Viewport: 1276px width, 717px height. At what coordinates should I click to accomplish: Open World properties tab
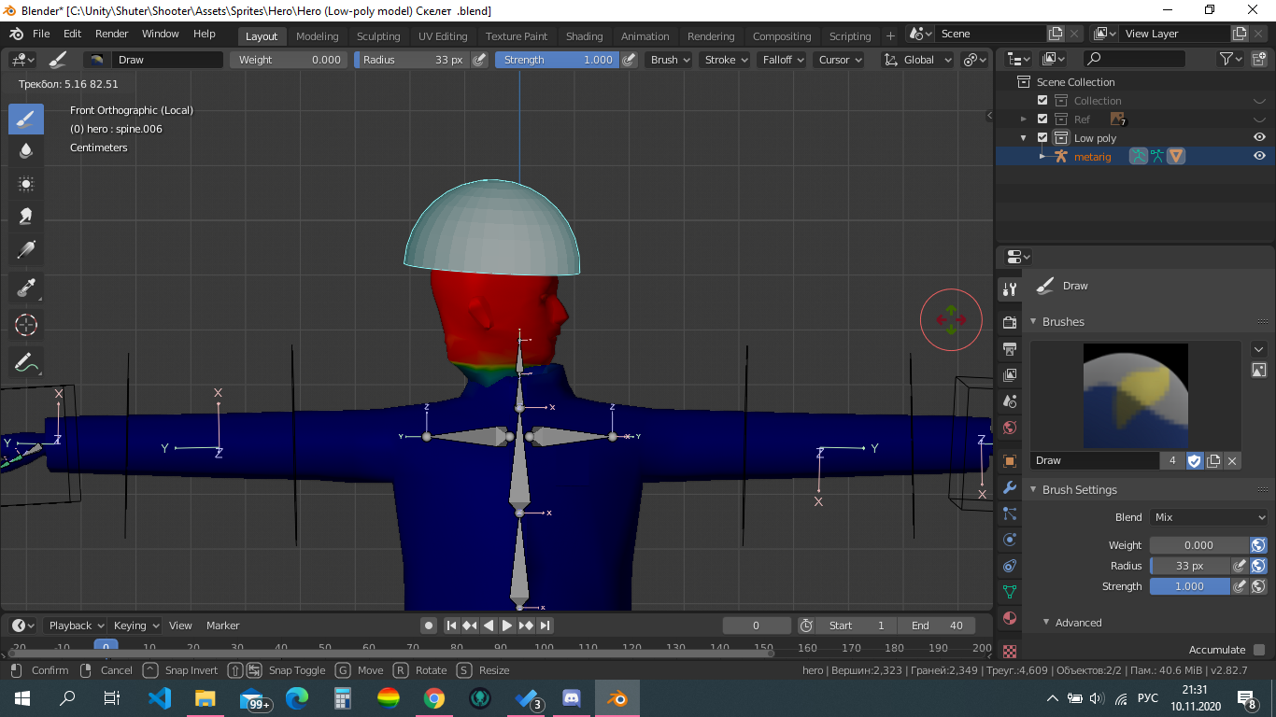[x=1009, y=428]
